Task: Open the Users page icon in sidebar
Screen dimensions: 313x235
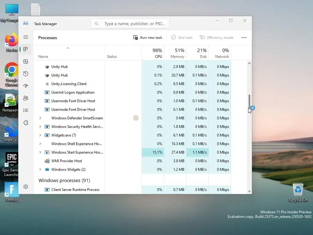Action: pyautogui.click(x=26, y=98)
